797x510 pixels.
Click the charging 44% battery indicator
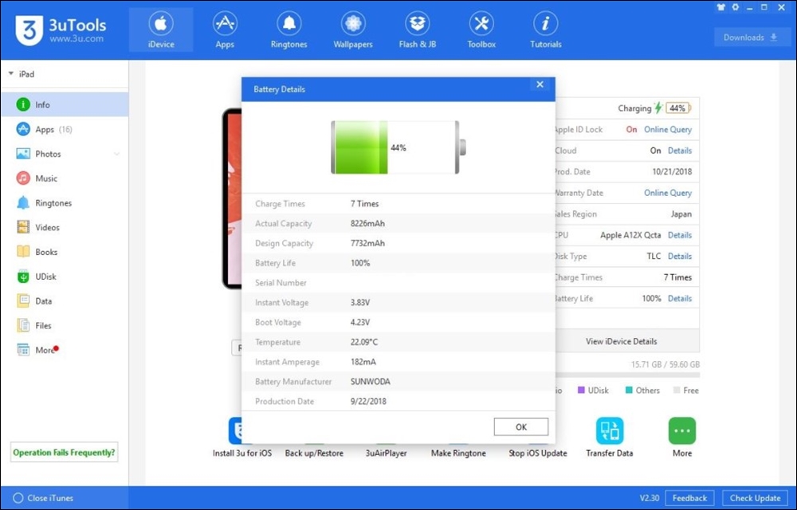pyautogui.click(x=677, y=108)
